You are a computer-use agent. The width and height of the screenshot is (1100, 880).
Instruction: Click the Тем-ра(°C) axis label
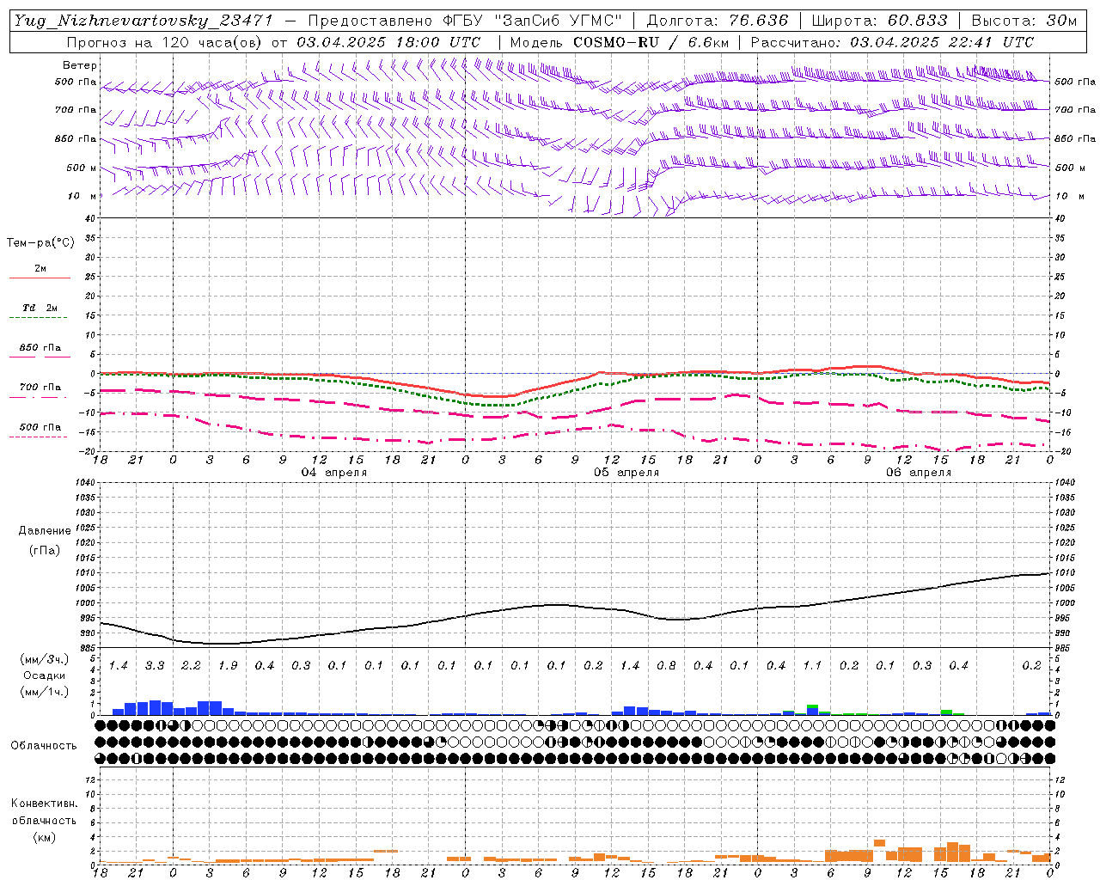coord(40,243)
